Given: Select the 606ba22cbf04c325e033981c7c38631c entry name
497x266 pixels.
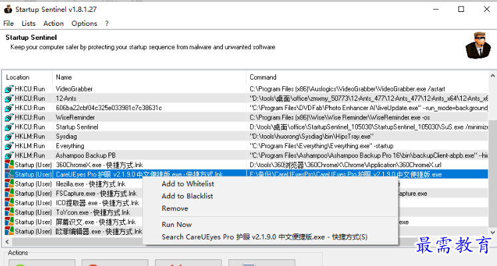Looking at the screenshot, I should click(x=108, y=108).
